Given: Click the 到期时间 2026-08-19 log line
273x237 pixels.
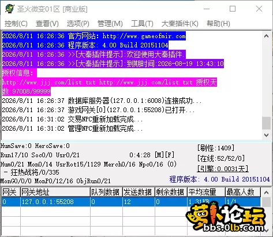Looking at the screenshot, I should click(113, 64).
